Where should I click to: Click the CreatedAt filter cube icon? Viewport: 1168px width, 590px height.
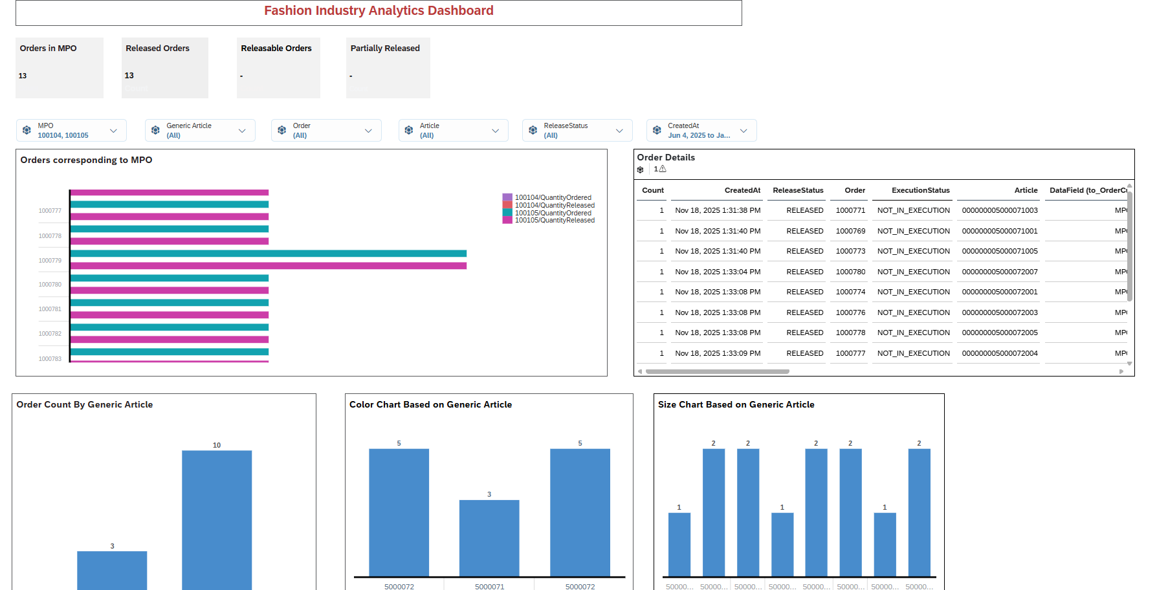point(657,130)
